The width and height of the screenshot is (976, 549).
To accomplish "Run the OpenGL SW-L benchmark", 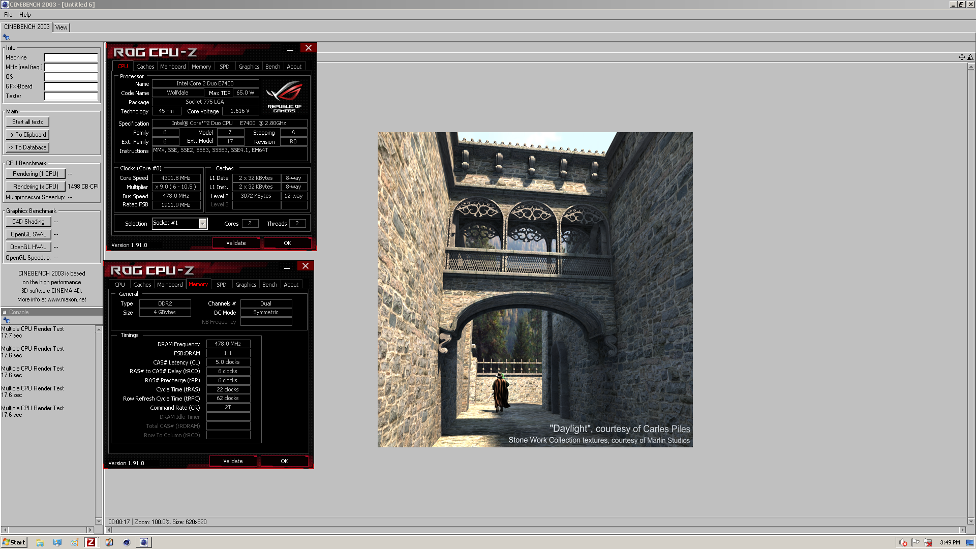I will pos(28,234).
